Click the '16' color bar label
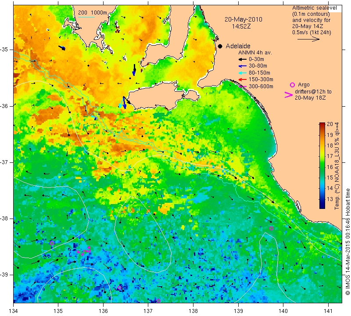The height and width of the screenshot is (316, 351). (330, 167)
